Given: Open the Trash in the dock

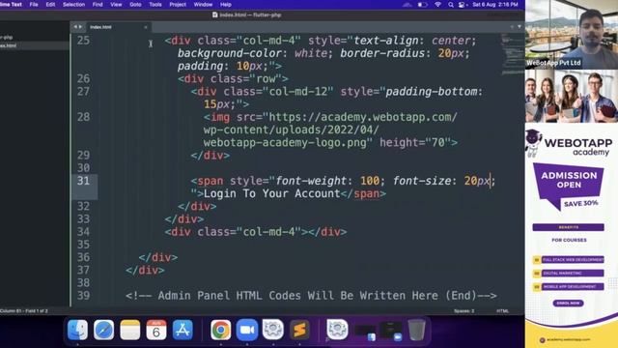Looking at the screenshot, I should click(416, 330).
